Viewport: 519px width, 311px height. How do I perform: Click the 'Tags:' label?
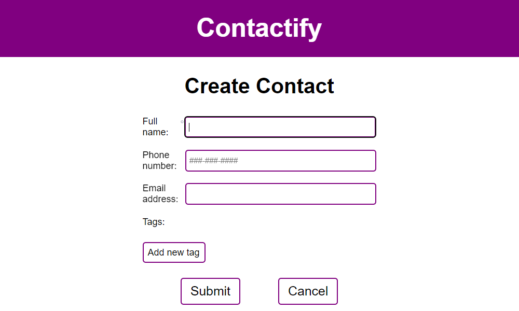point(154,222)
